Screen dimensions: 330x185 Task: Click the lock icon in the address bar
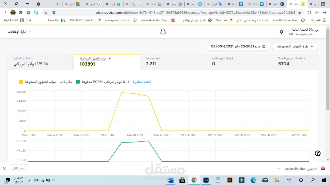click(x=299, y=12)
